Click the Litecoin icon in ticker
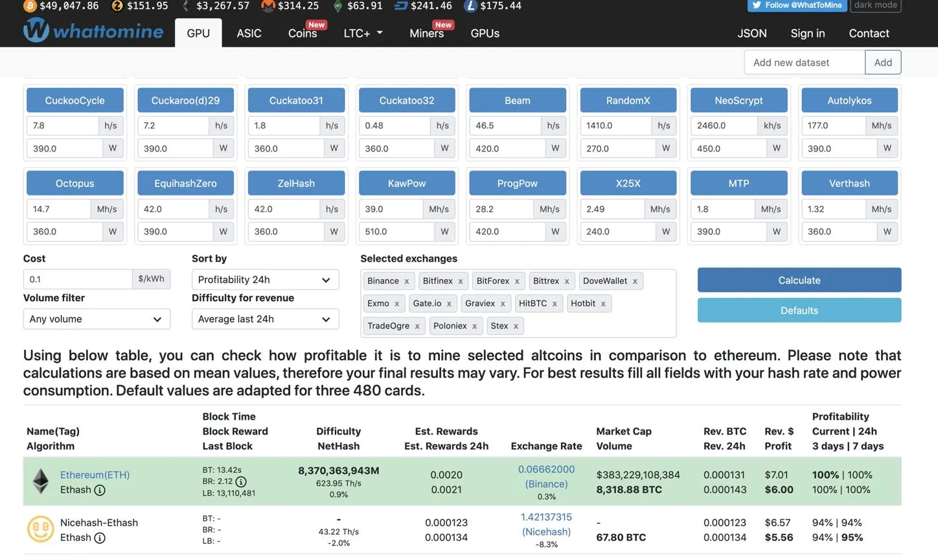This screenshot has height=557, width=938. click(470, 6)
